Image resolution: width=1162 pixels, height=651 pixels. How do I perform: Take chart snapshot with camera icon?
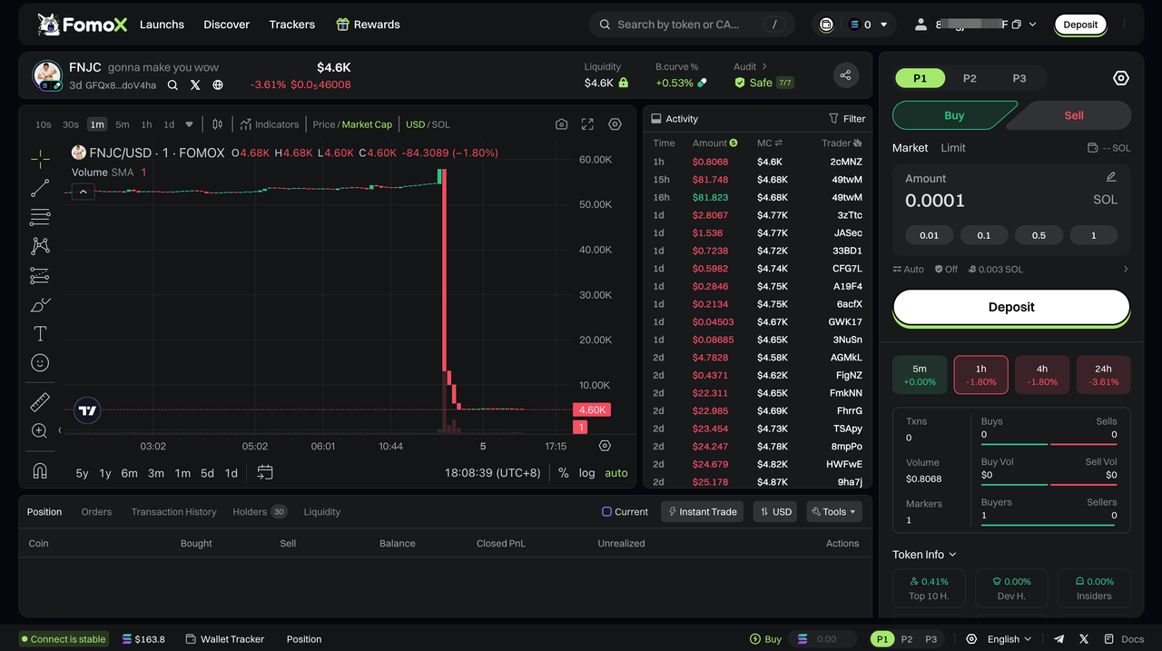point(561,124)
